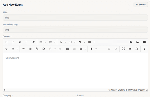150x97 pixels.
Task: Select the CHARS: 0 counter text
Action: (x=113, y=90)
